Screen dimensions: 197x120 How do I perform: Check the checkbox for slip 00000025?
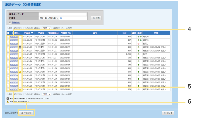8,40
